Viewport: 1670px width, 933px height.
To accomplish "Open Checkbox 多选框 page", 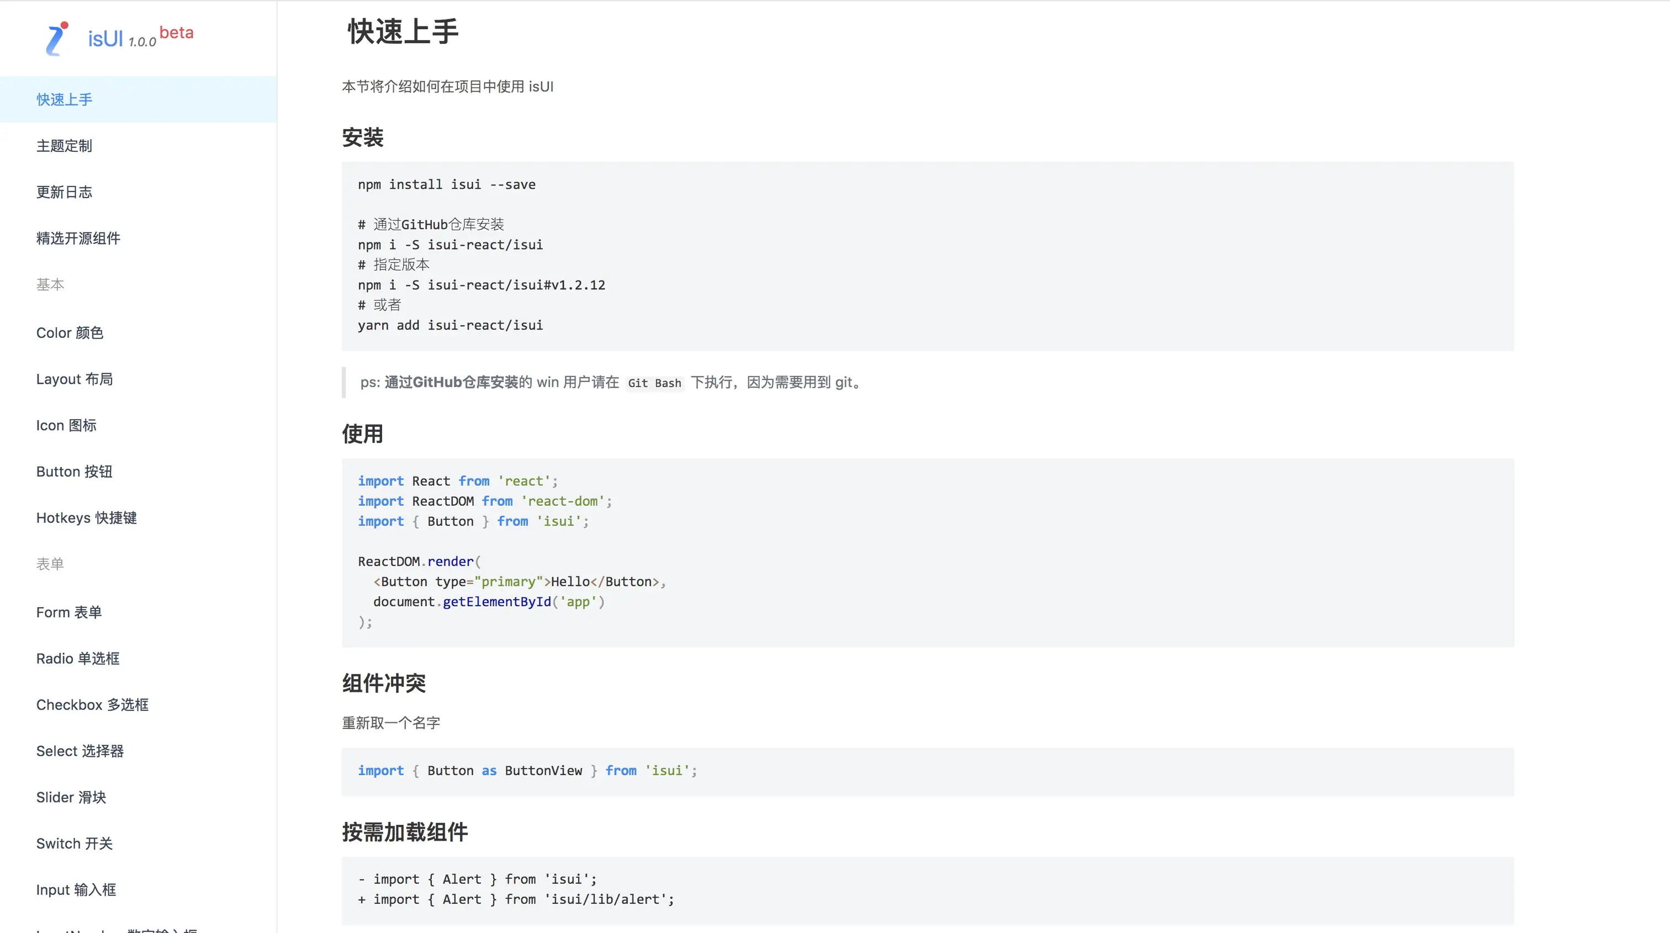I will tap(92, 705).
